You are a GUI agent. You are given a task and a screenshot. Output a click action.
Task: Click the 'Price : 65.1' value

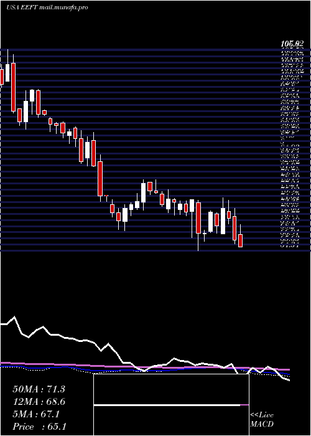39,427
